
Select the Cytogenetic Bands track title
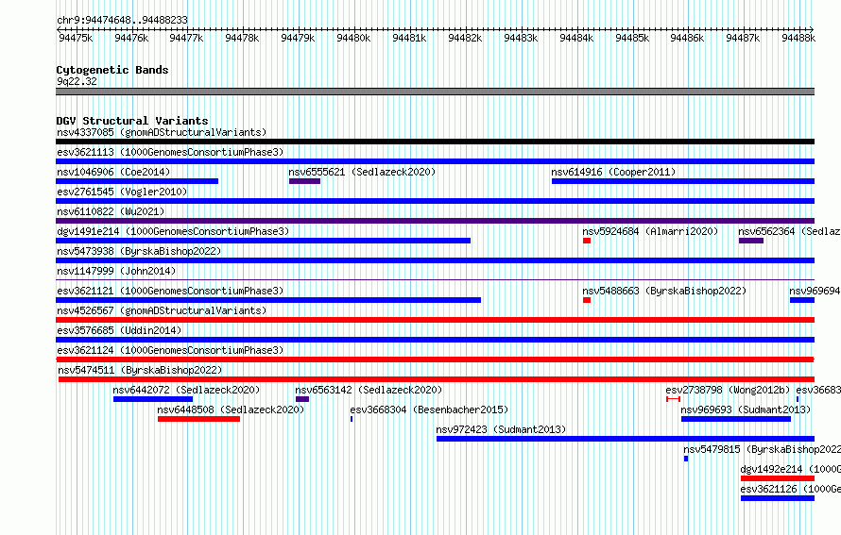pos(112,70)
